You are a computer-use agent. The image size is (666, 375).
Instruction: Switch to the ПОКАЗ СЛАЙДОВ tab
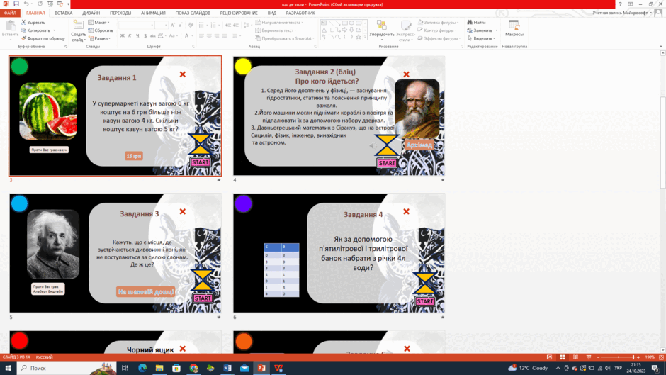pyautogui.click(x=193, y=13)
